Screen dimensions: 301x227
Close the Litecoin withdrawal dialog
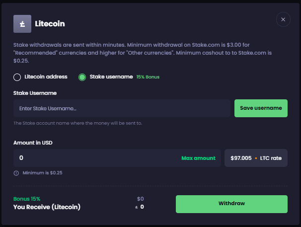pos(283,20)
